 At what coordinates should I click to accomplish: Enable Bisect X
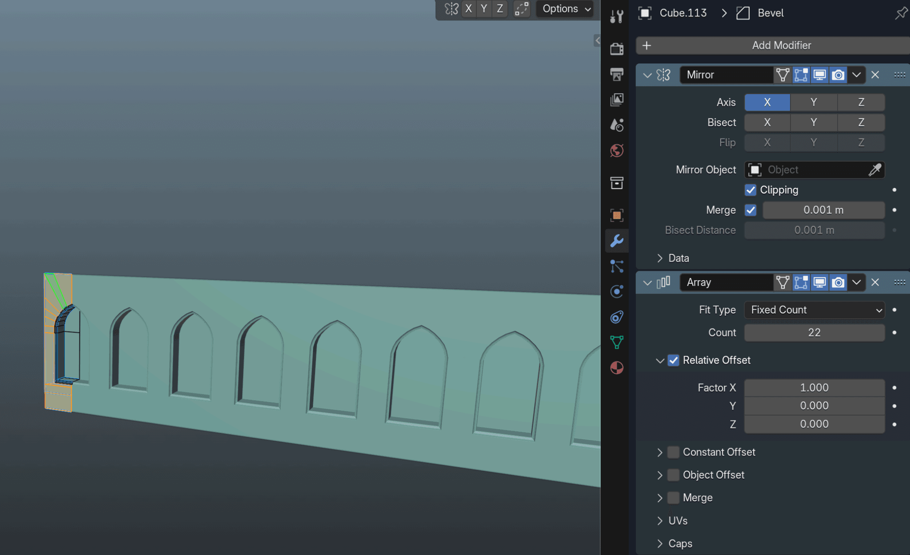(767, 123)
